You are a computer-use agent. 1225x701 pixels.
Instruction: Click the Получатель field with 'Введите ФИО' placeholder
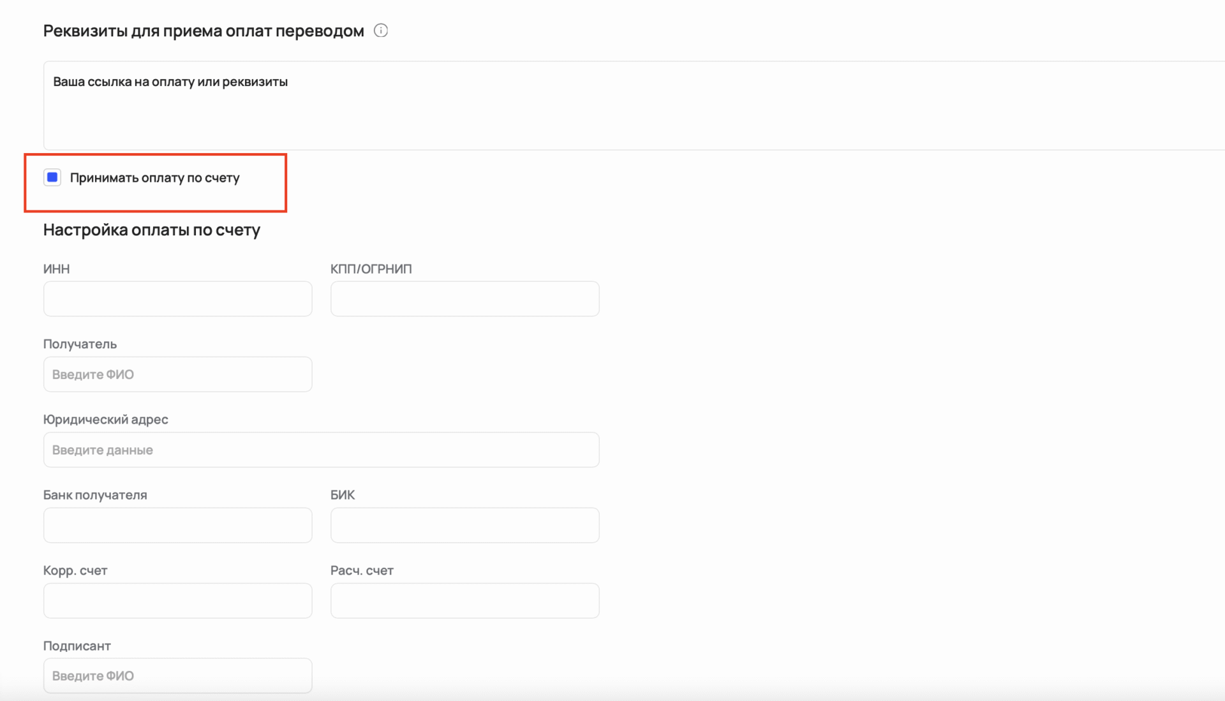[x=177, y=374]
